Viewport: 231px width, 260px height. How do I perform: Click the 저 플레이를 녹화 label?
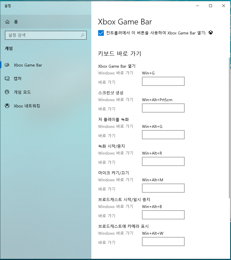(x=114, y=119)
